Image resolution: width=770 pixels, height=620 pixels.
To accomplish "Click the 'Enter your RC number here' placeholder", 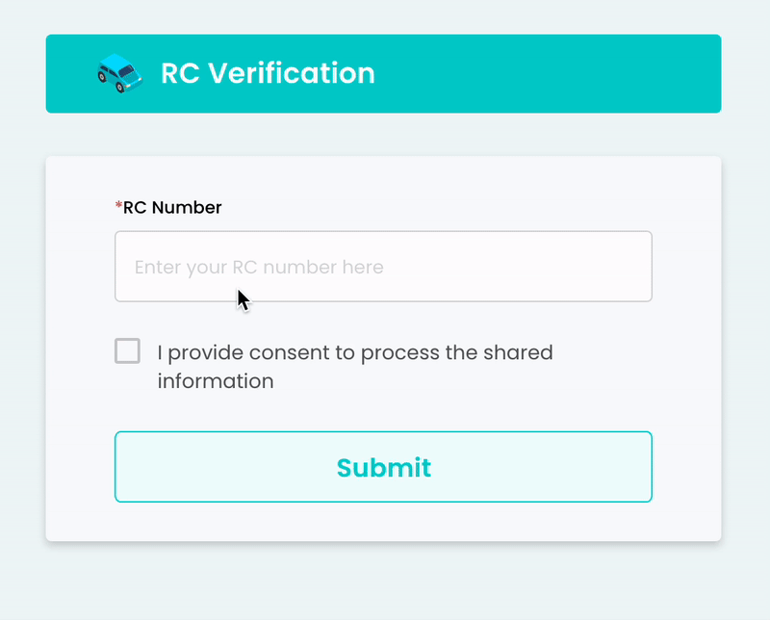I will coord(259,268).
